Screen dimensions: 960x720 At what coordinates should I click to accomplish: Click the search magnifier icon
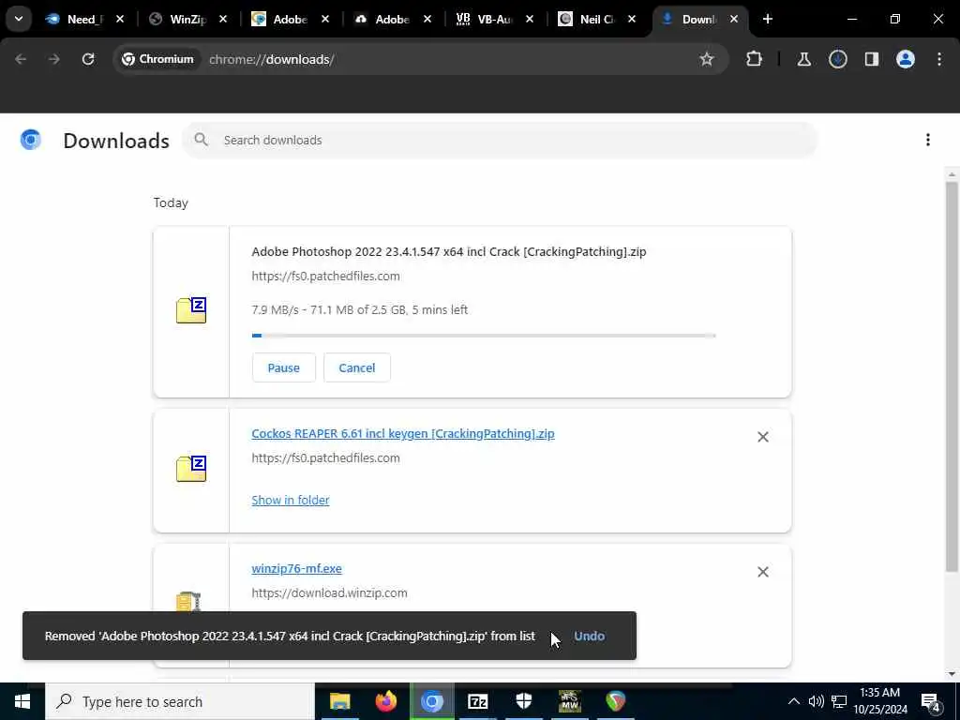[x=202, y=141]
